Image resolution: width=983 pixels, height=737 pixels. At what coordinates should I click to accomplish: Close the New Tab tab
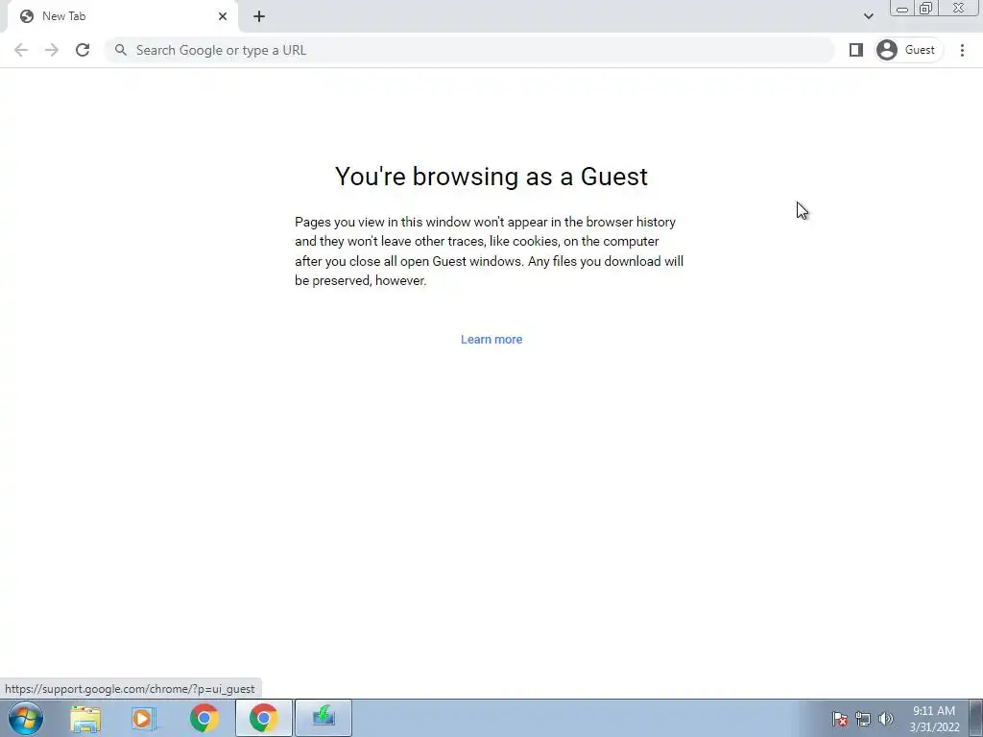223,16
